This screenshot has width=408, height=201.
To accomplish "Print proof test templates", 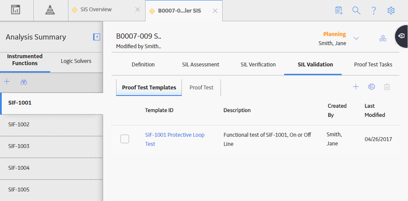I will (x=372, y=87).
